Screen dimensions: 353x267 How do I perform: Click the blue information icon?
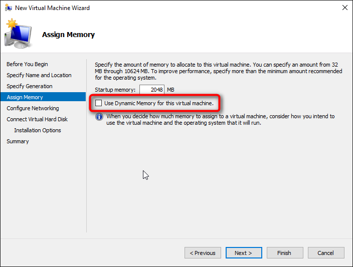coord(99,117)
